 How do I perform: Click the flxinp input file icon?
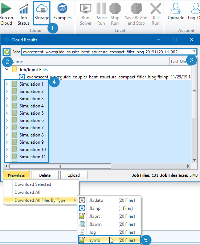(22, 77)
